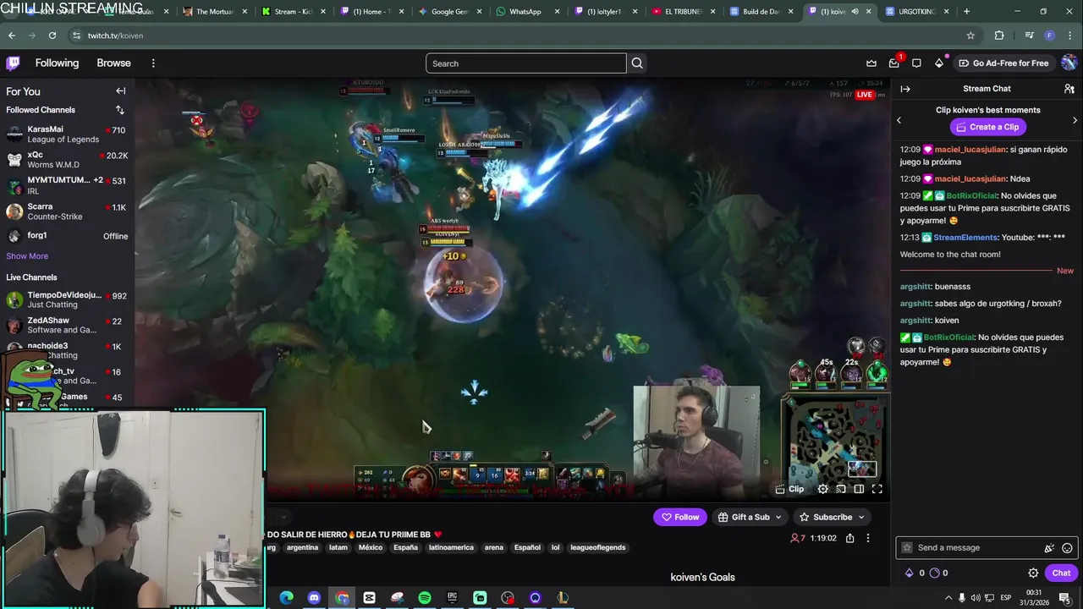Toggle theatre mode on the player

pos(859,489)
